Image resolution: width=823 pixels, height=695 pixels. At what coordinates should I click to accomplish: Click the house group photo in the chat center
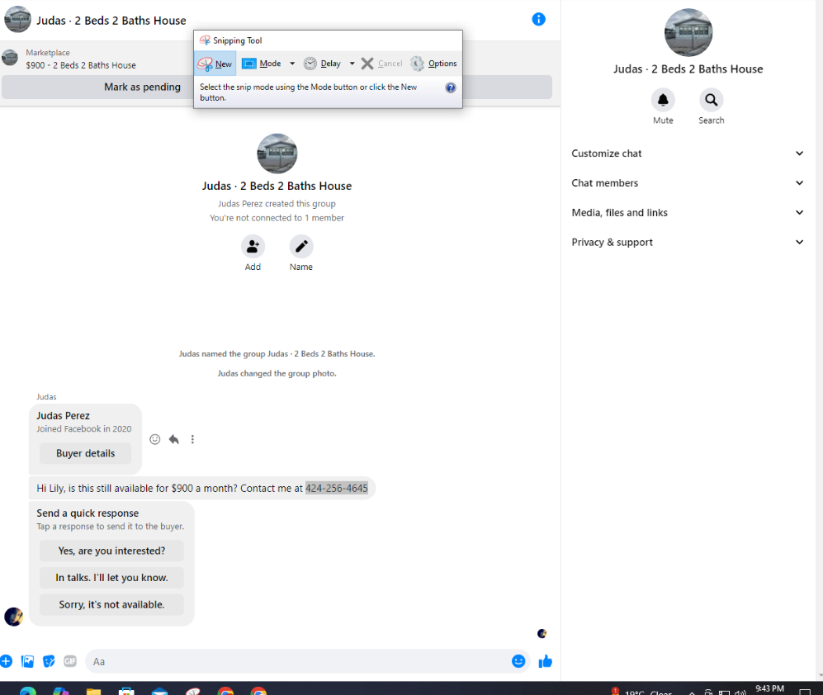pyautogui.click(x=277, y=154)
